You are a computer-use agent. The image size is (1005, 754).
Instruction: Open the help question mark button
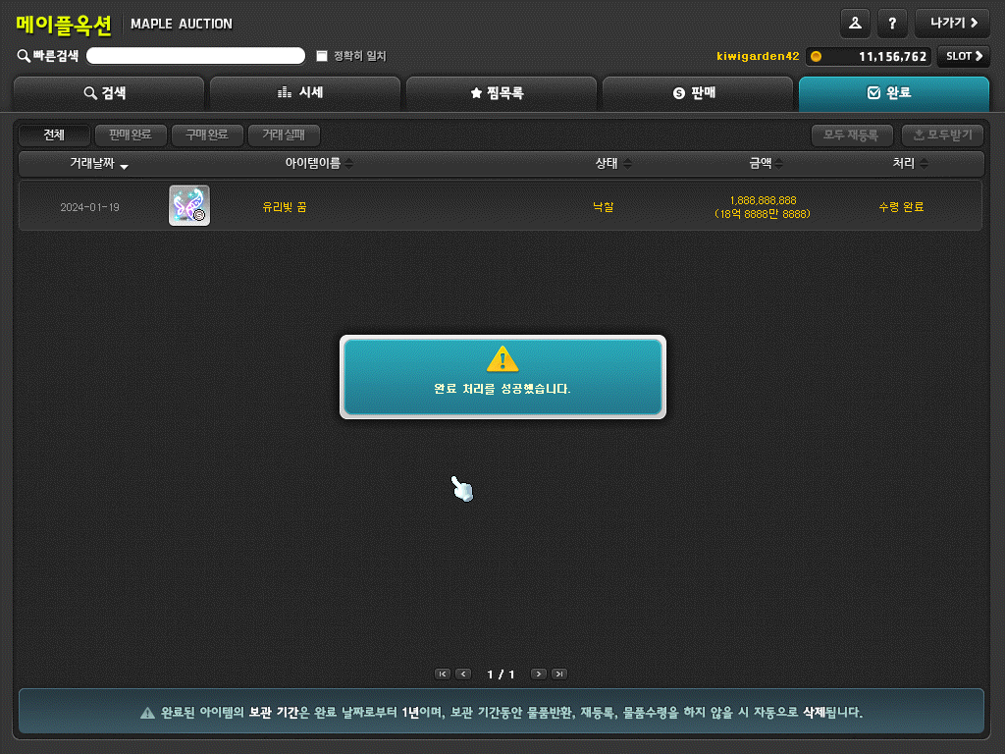point(892,24)
